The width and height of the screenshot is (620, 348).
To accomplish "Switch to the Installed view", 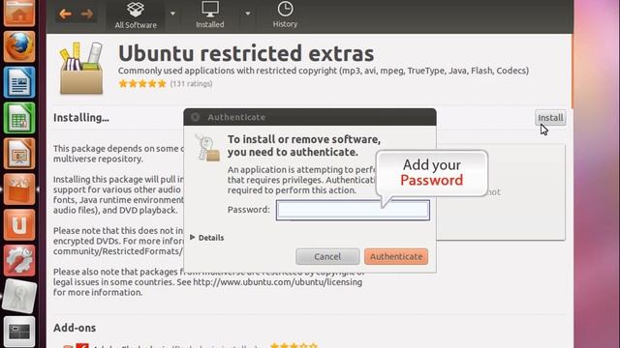I will tap(210, 15).
